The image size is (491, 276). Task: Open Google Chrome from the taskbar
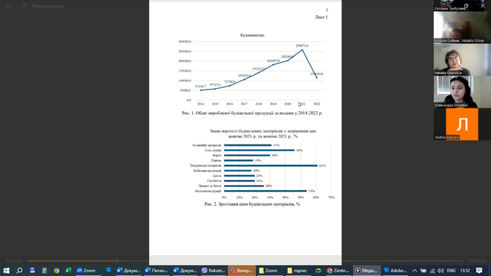coord(56,270)
